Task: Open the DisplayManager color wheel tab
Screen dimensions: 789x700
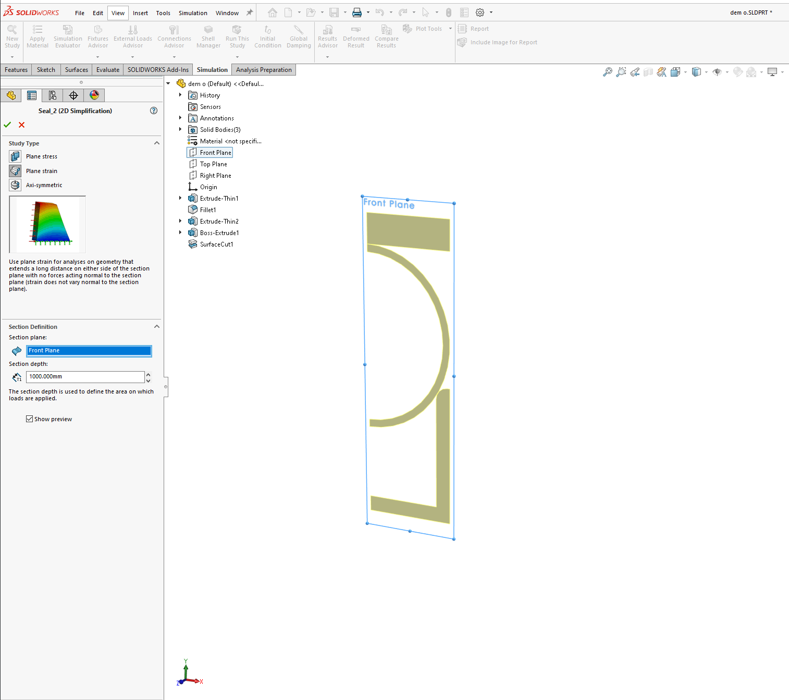Action: click(94, 95)
